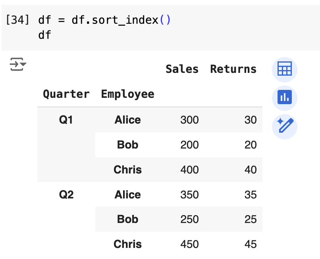Image resolution: width=320 pixels, height=259 pixels.
Task: Click the second code line containing df
Action: [x=44, y=35]
